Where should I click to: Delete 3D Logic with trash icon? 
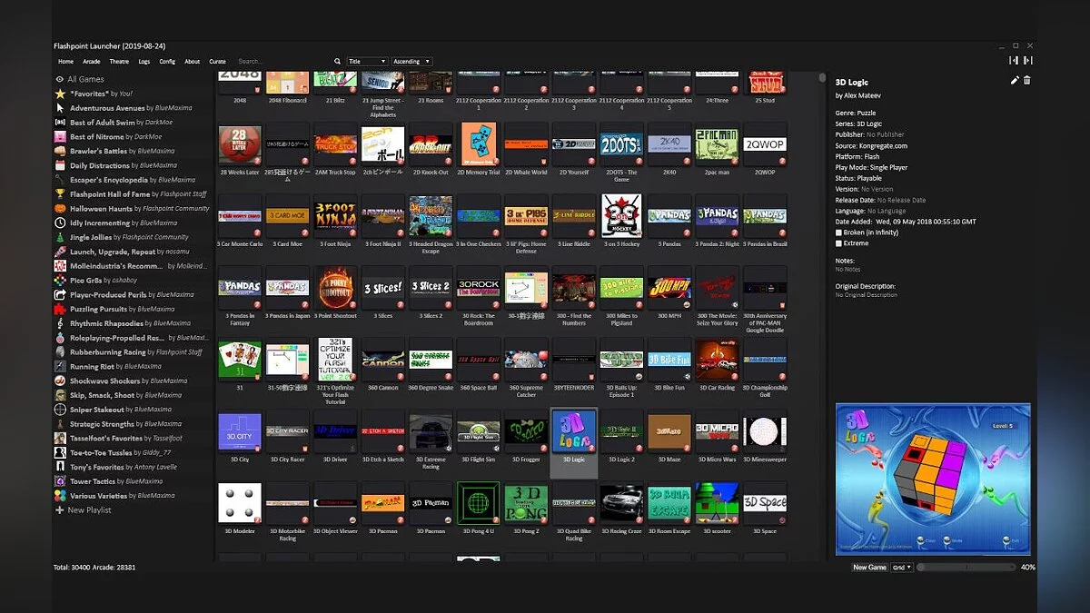click(x=1027, y=81)
